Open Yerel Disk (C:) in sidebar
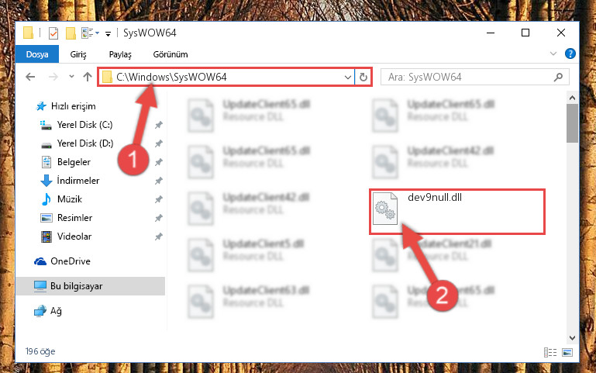The width and height of the screenshot is (596, 373). point(84,125)
